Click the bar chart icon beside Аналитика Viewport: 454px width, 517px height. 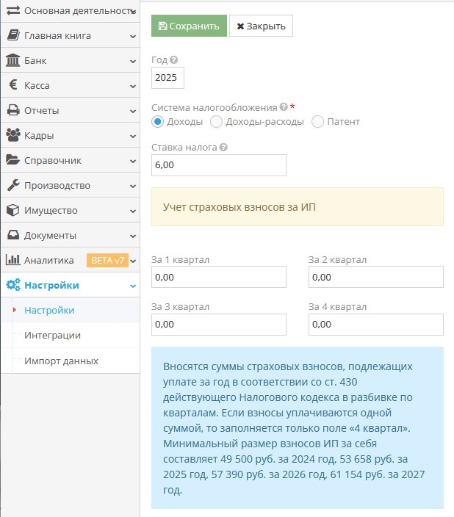pyautogui.click(x=12, y=261)
